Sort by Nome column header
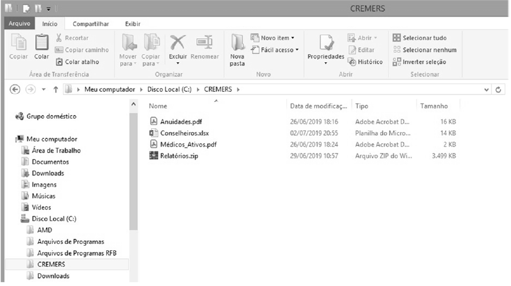 (x=158, y=106)
